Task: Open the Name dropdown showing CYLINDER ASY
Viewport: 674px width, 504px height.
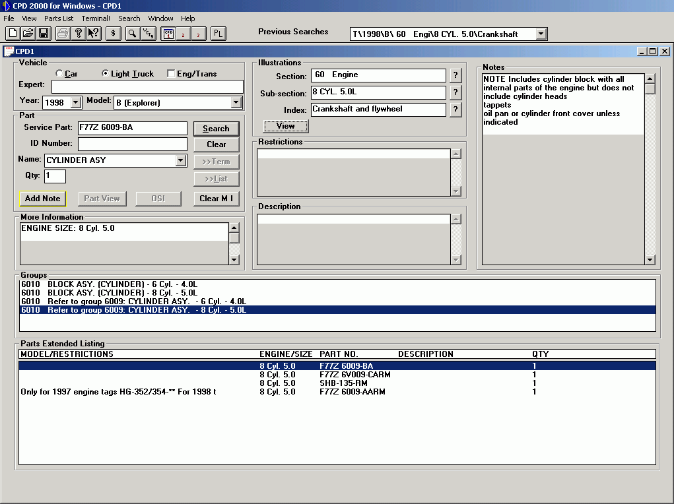Action: (180, 160)
